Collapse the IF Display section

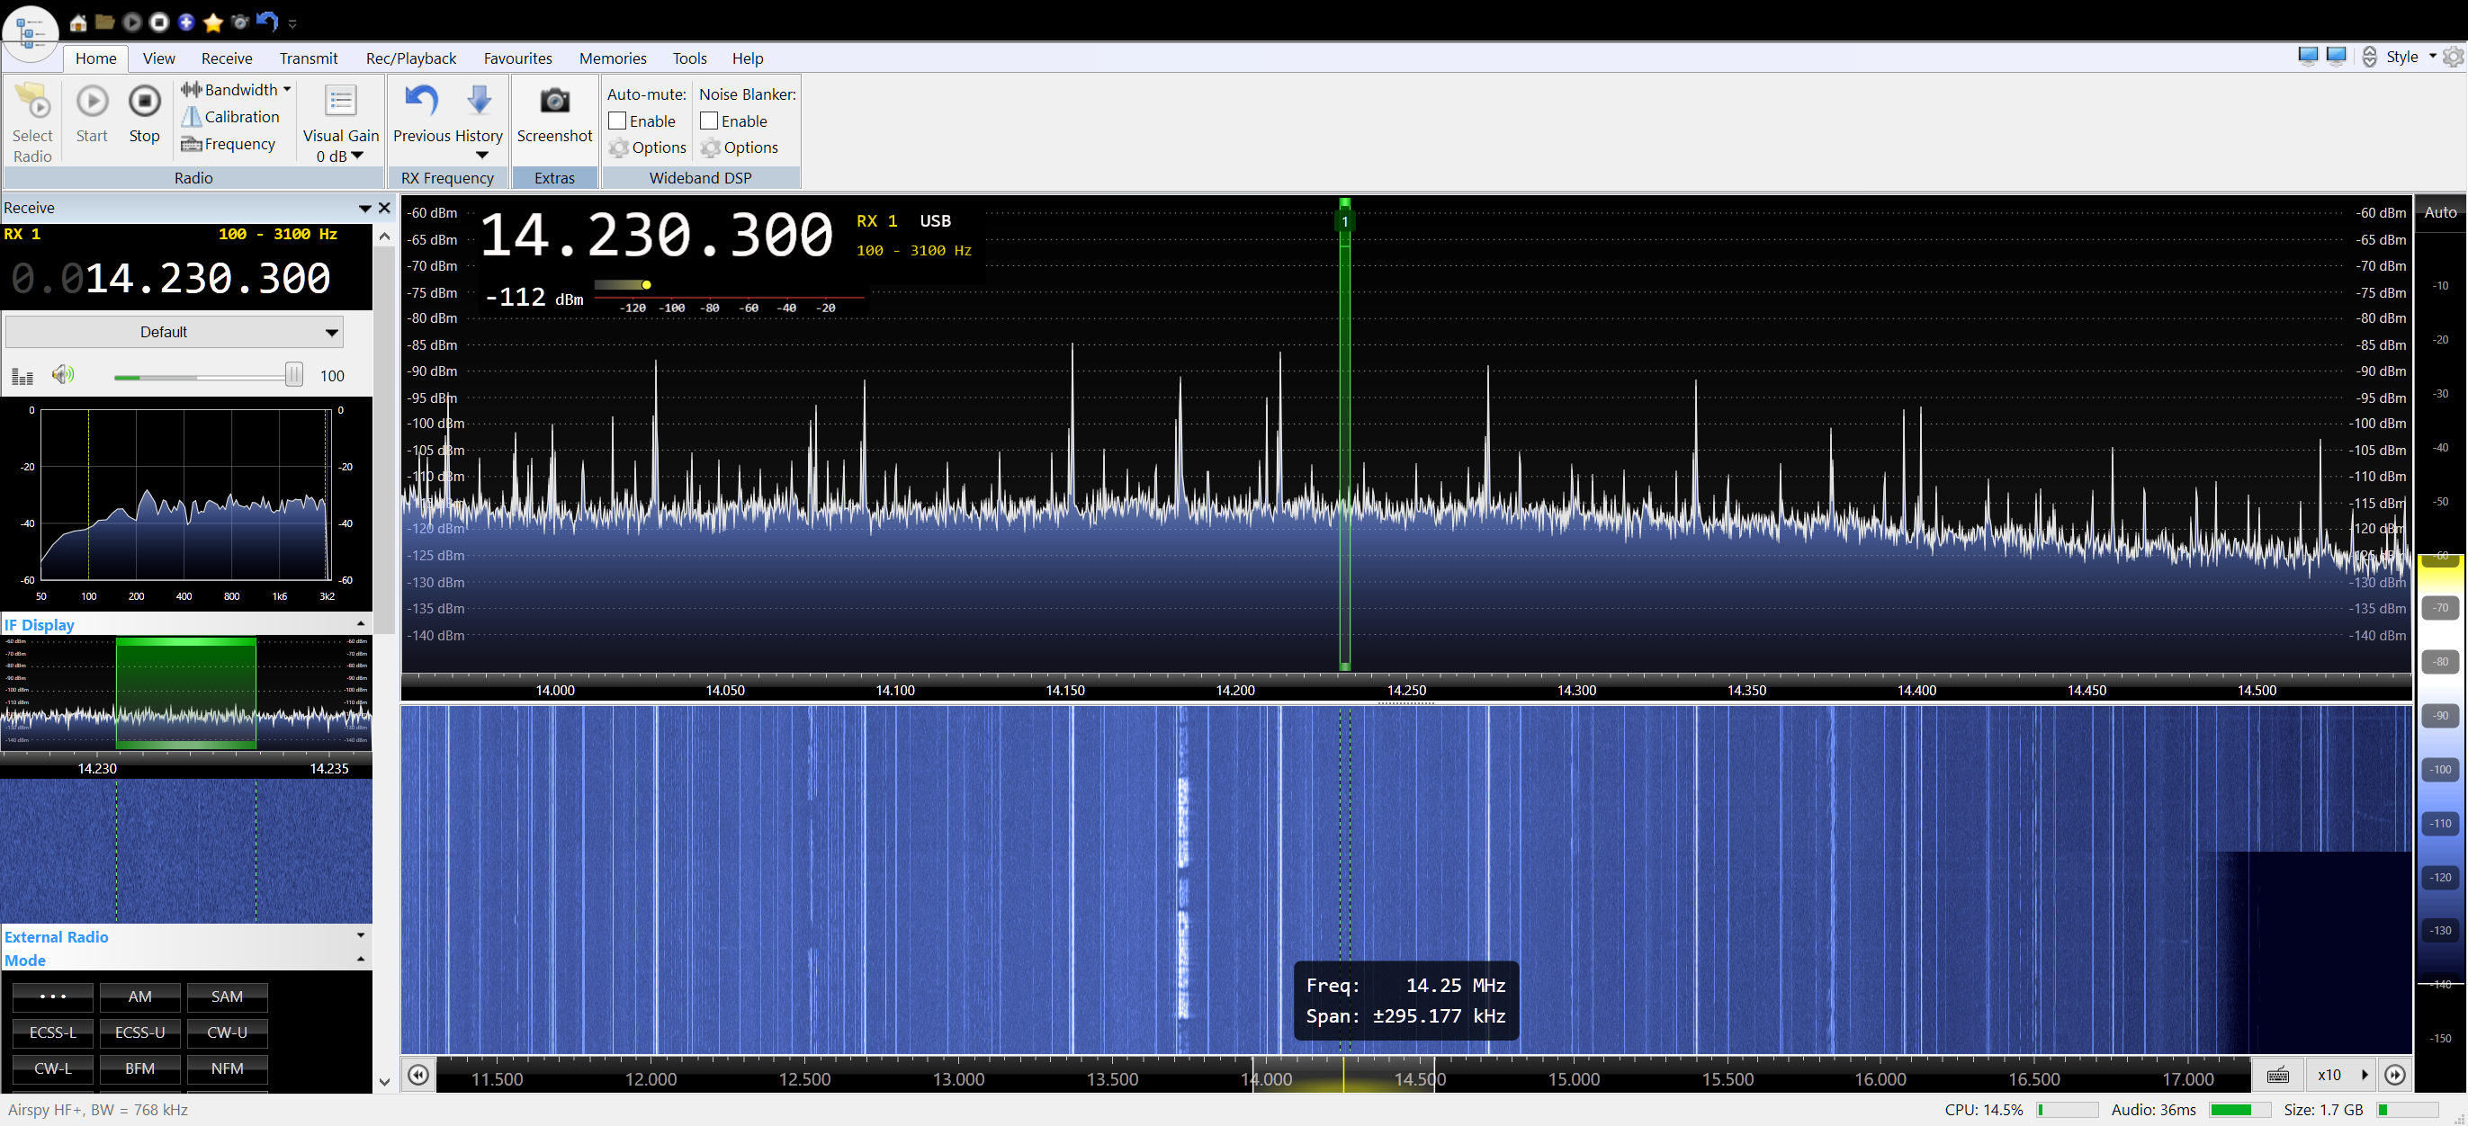pos(360,624)
